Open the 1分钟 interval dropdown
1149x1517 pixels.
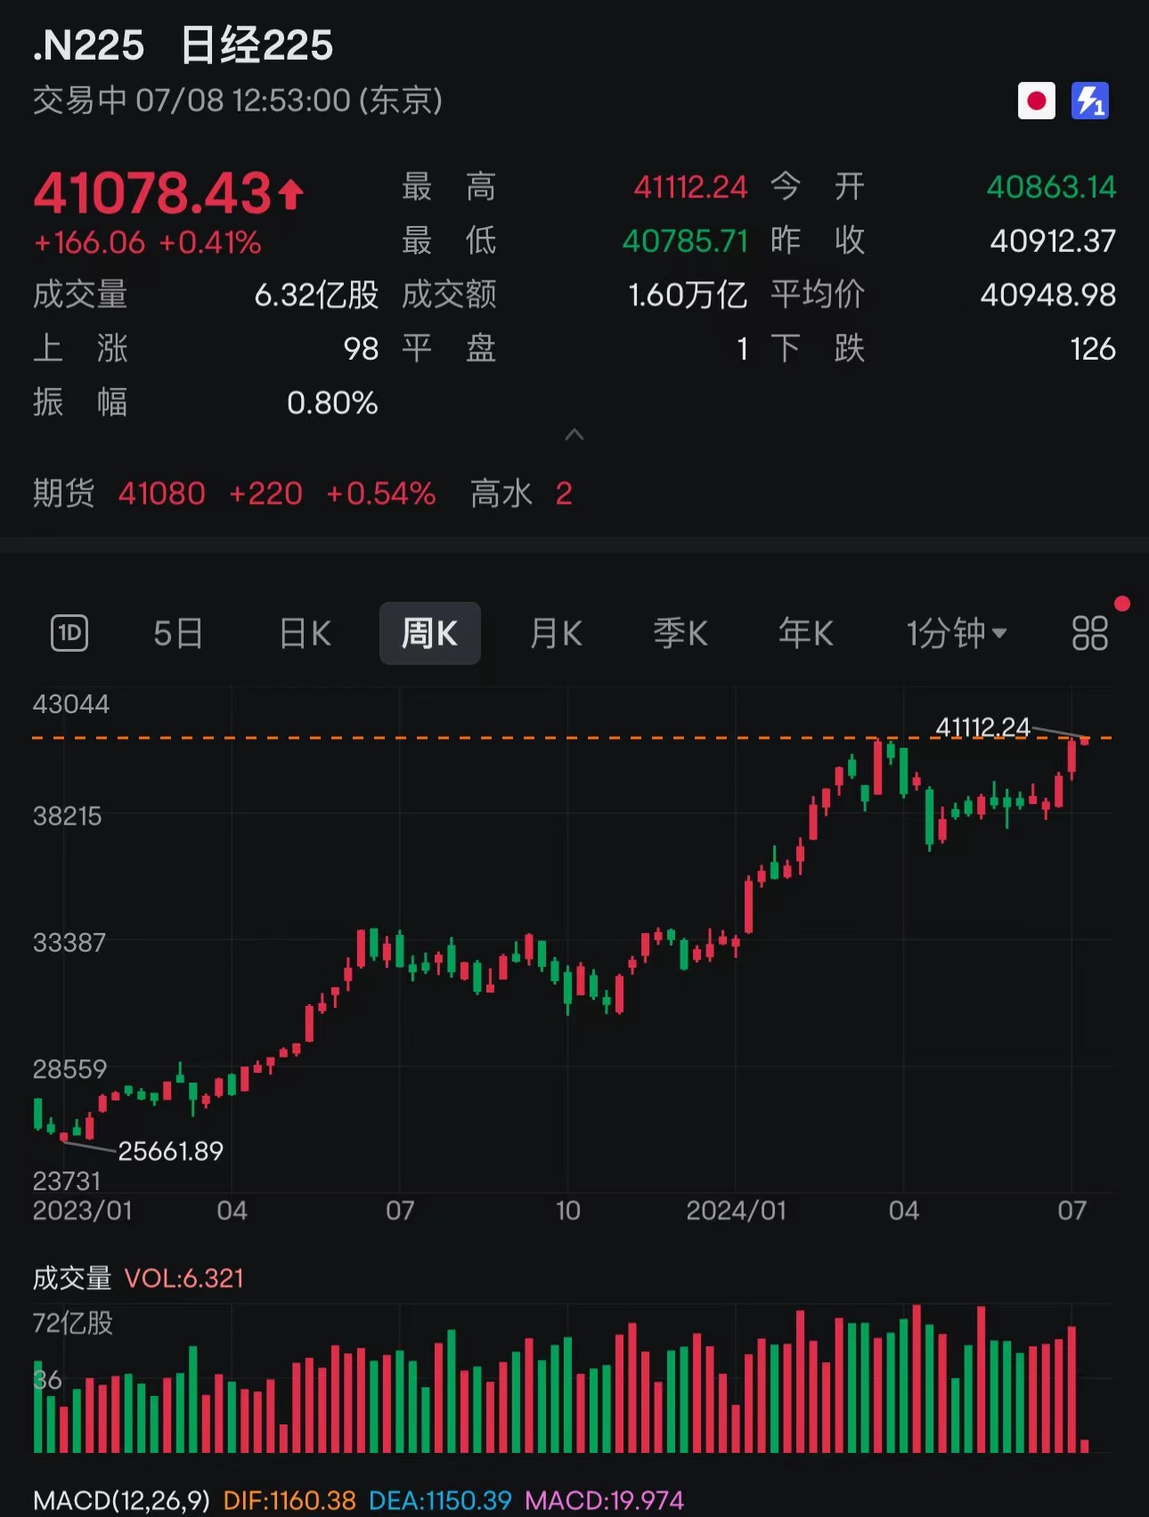(957, 633)
